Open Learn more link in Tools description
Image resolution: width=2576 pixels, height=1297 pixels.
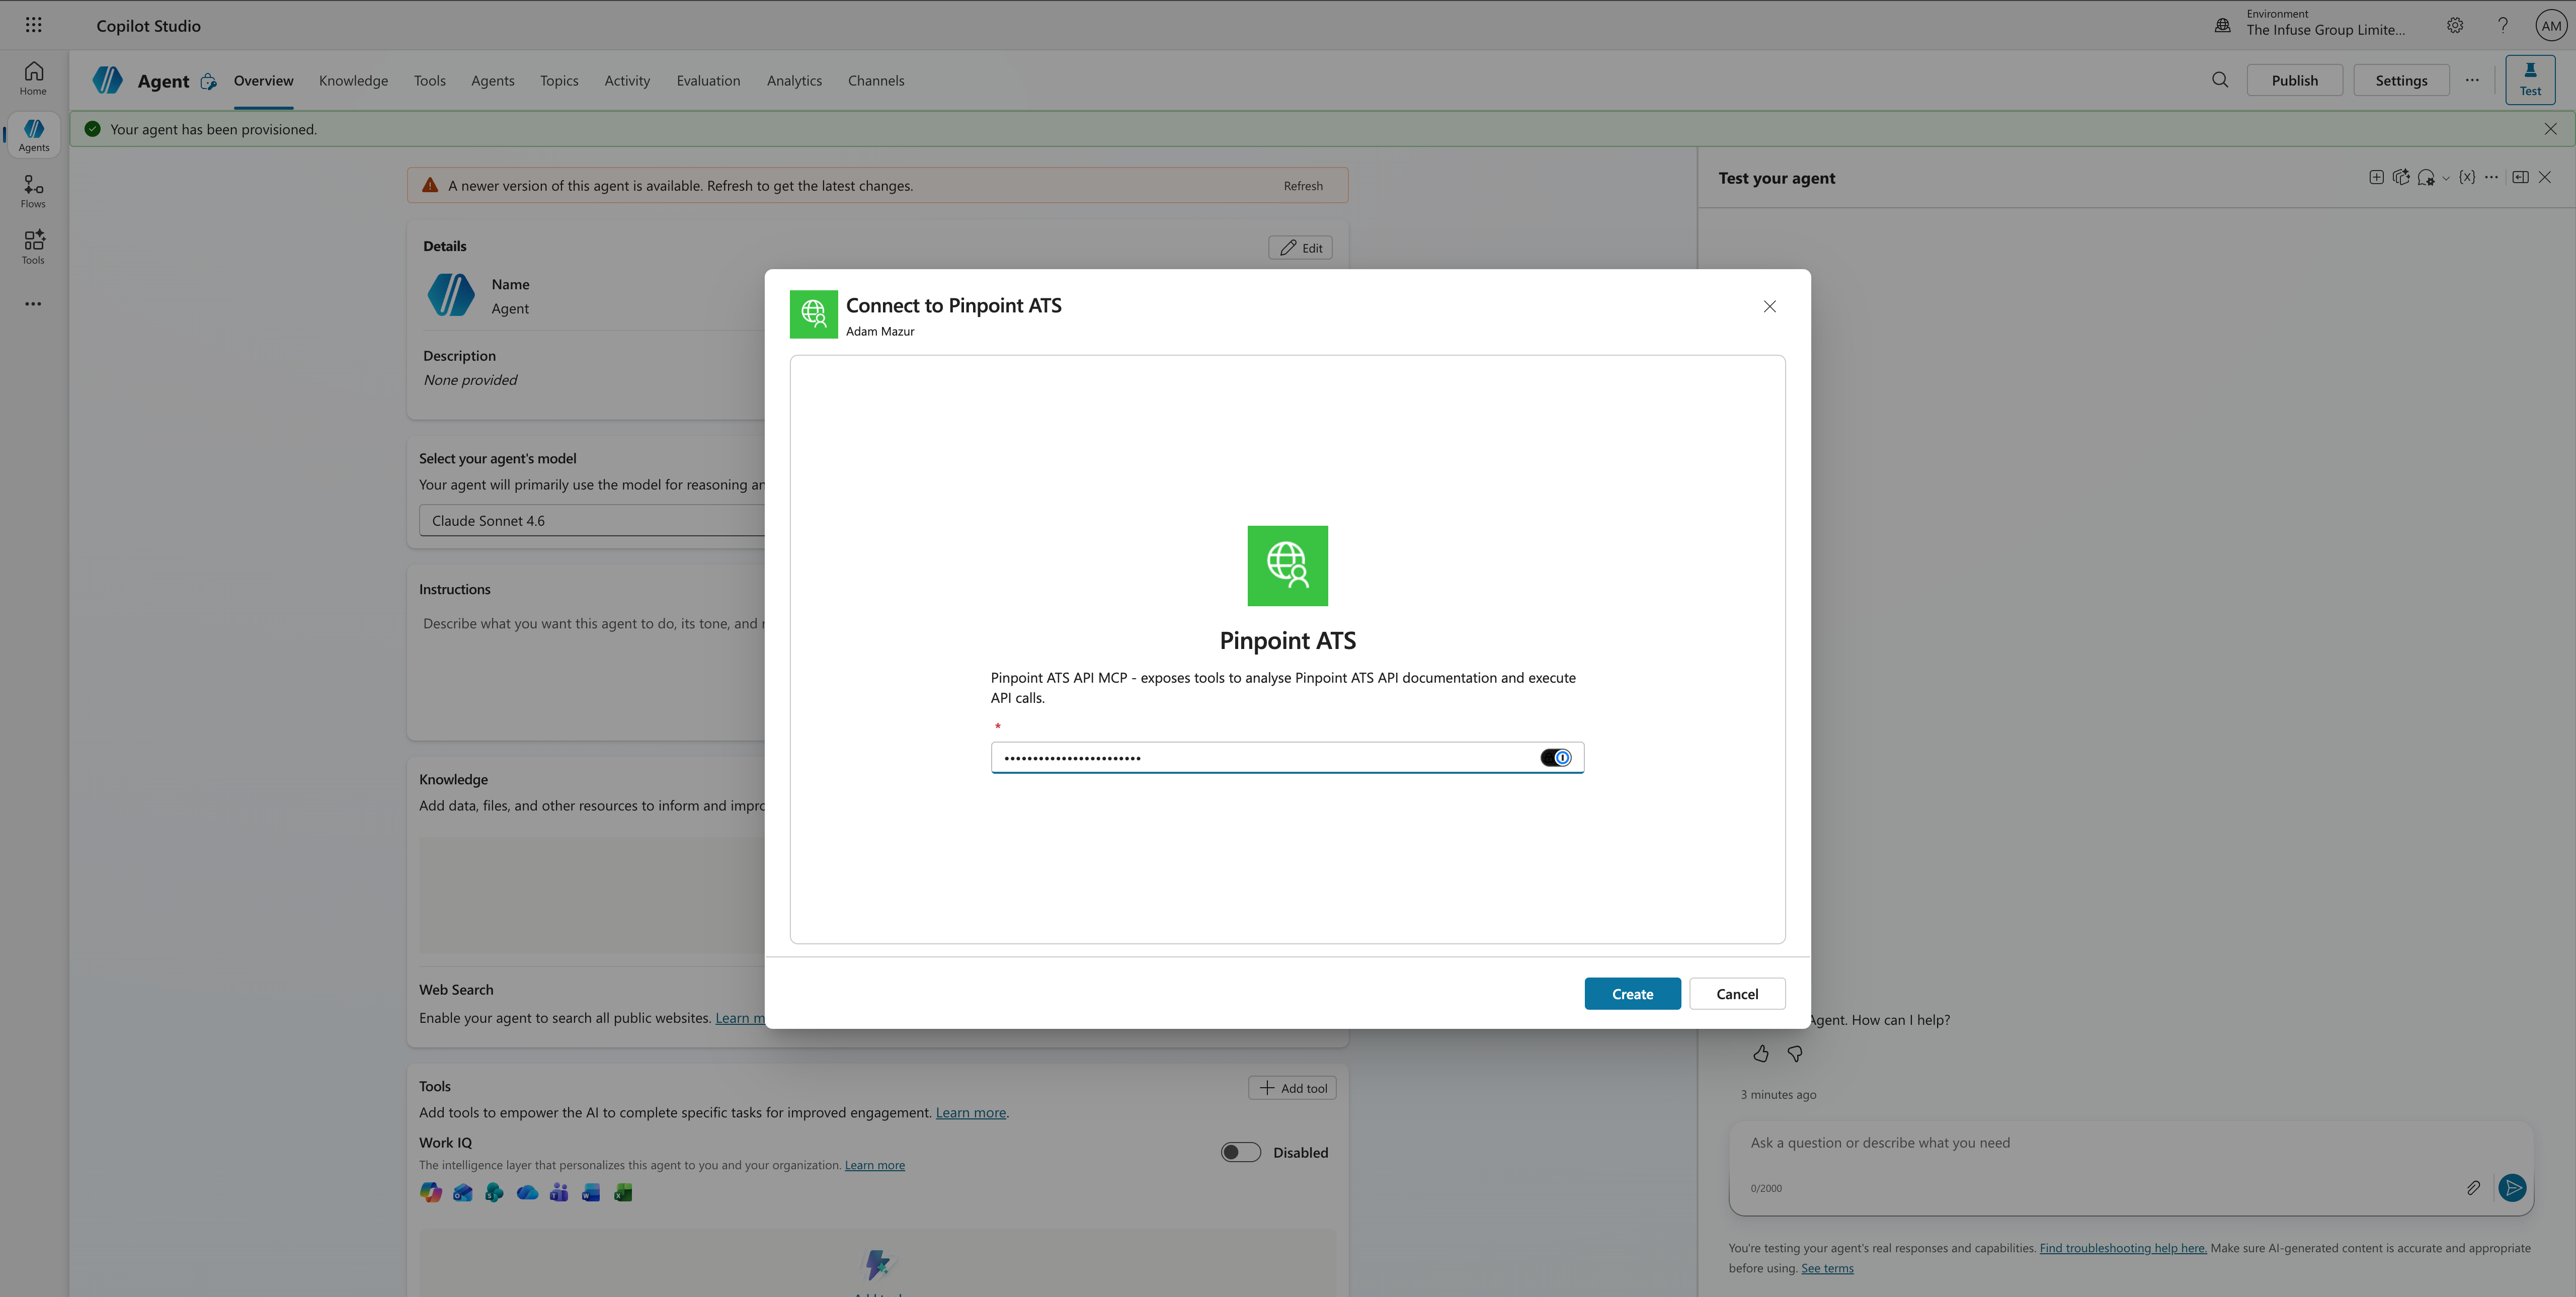(970, 1112)
